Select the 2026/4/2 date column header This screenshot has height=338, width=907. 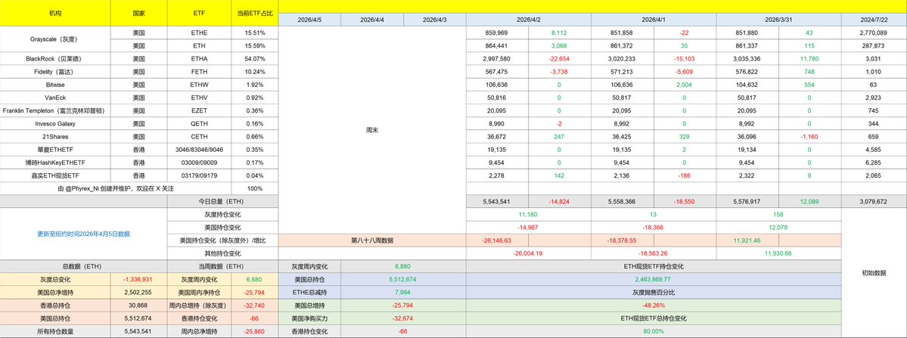529,19
